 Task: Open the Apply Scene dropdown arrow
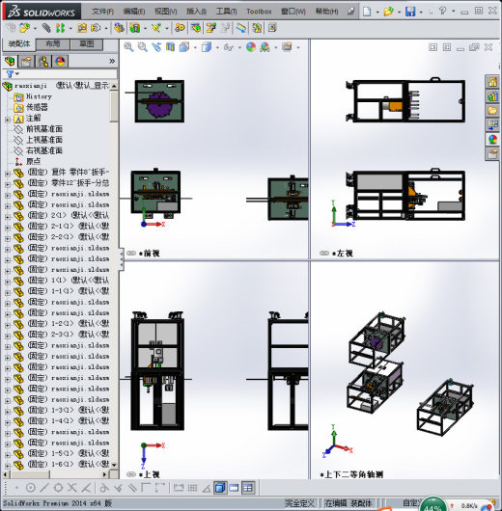pyautogui.click(x=276, y=48)
